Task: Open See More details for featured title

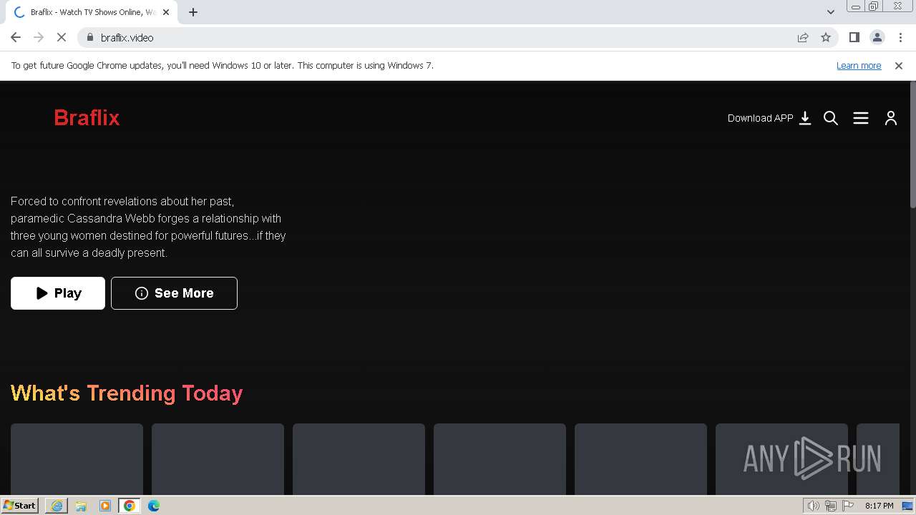Action: click(174, 293)
